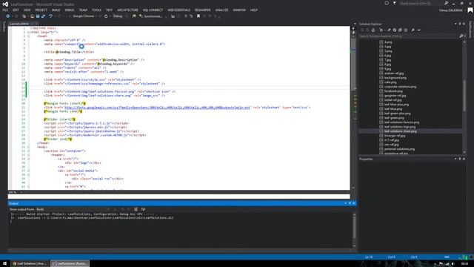Open the FILE menu
474x267 pixels.
pyautogui.click(x=5, y=10)
